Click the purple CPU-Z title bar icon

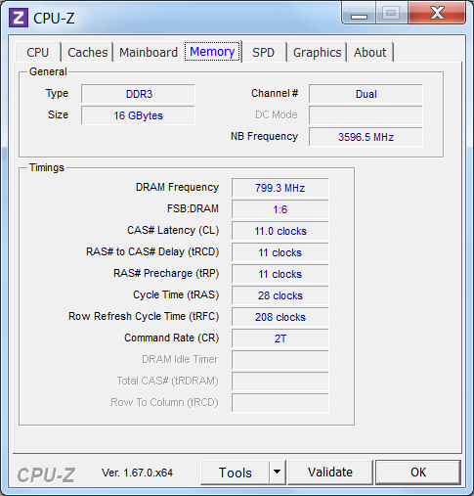(x=19, y=18)
